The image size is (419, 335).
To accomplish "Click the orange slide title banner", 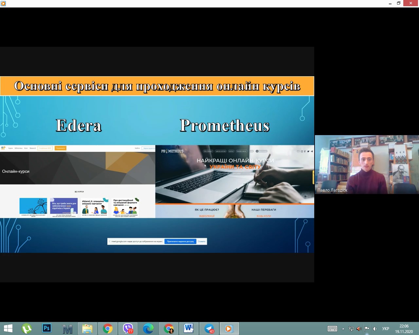I will [157, 86].
